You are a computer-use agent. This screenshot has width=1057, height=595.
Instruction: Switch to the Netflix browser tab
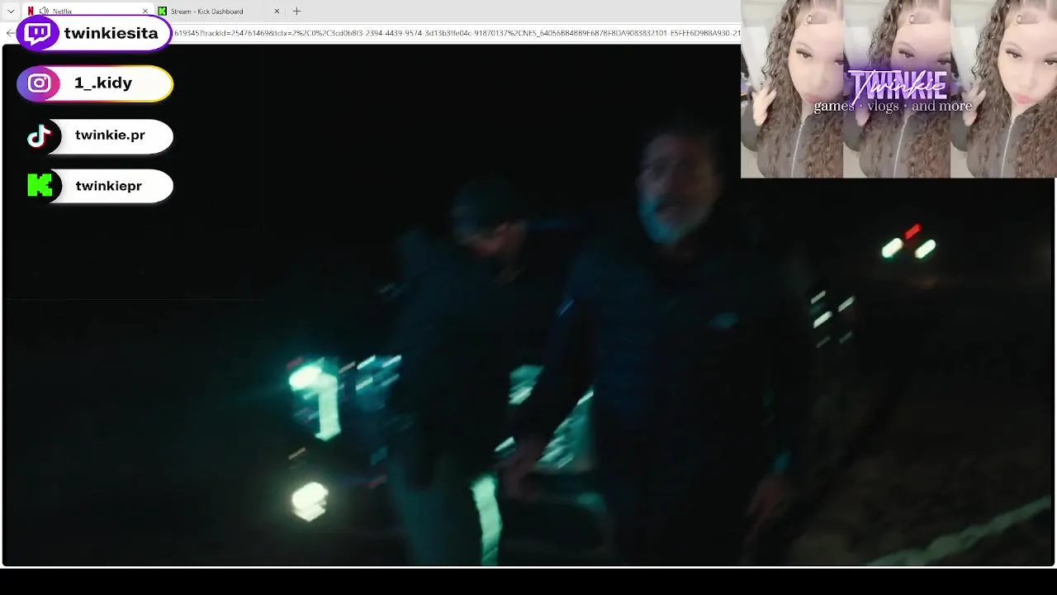88,12
